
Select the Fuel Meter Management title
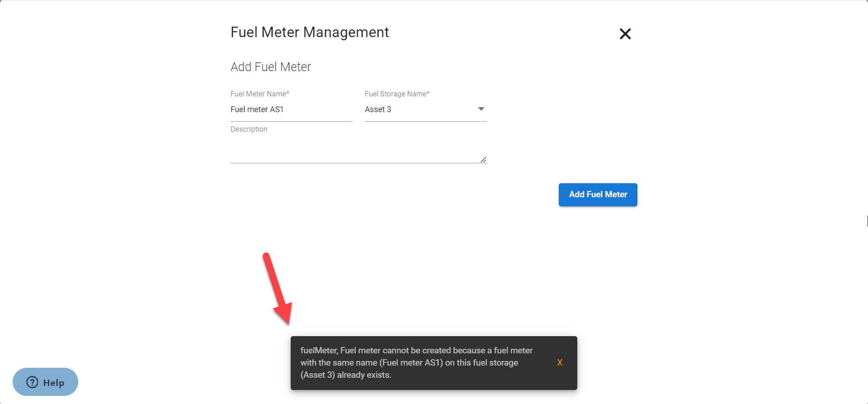coord(309,32)
